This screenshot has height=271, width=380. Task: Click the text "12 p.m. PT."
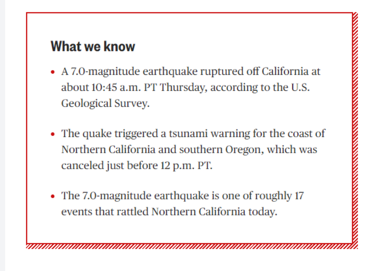coord(186,166)
